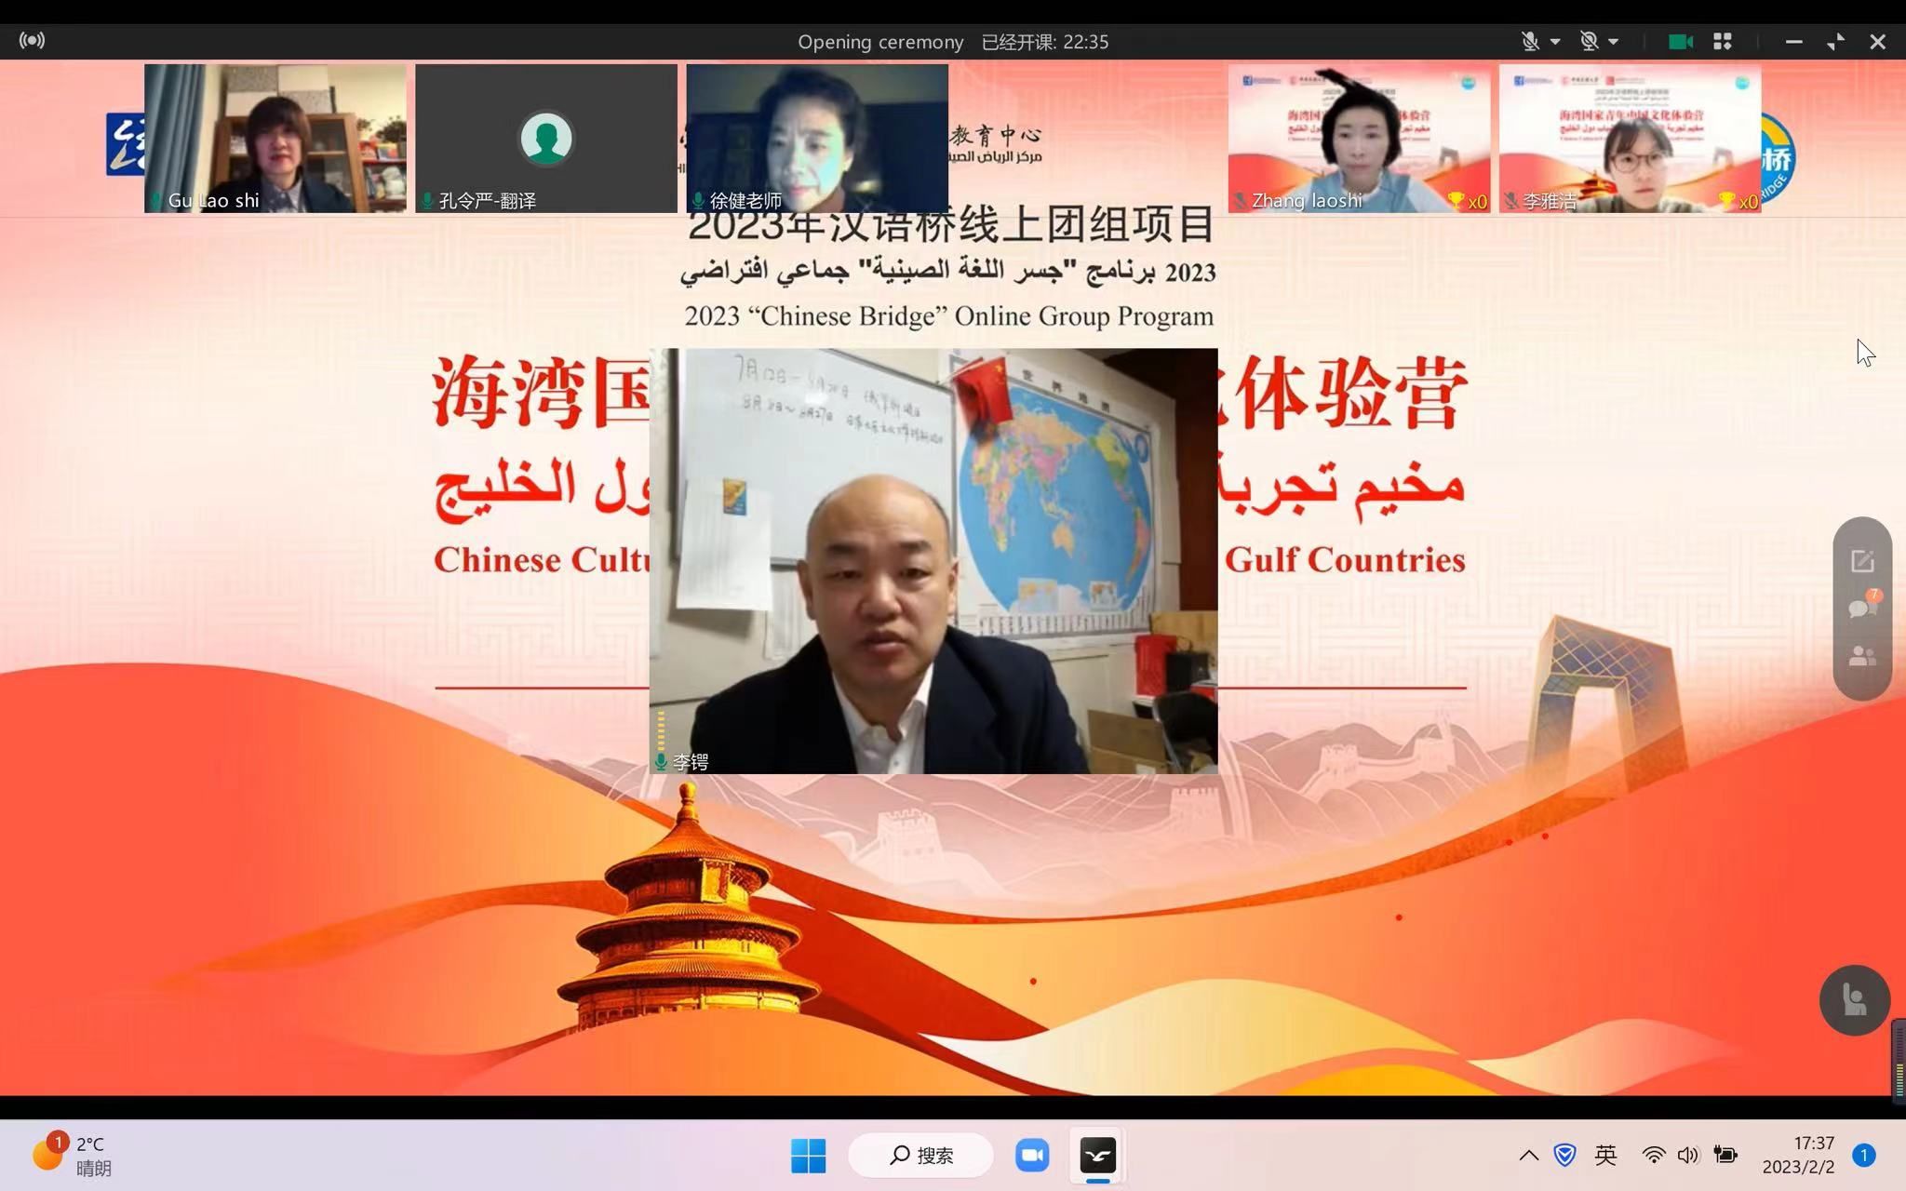Open the Windows Start menu
This screenshot has width=1906, height=1191.
[808, 1155]
